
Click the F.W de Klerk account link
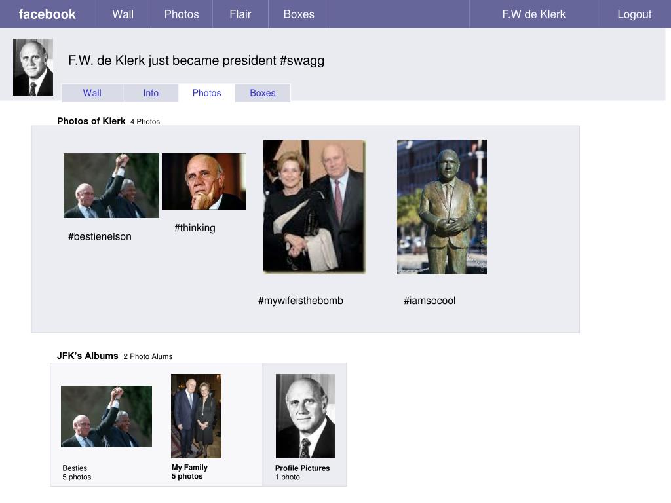coord(533,14)
